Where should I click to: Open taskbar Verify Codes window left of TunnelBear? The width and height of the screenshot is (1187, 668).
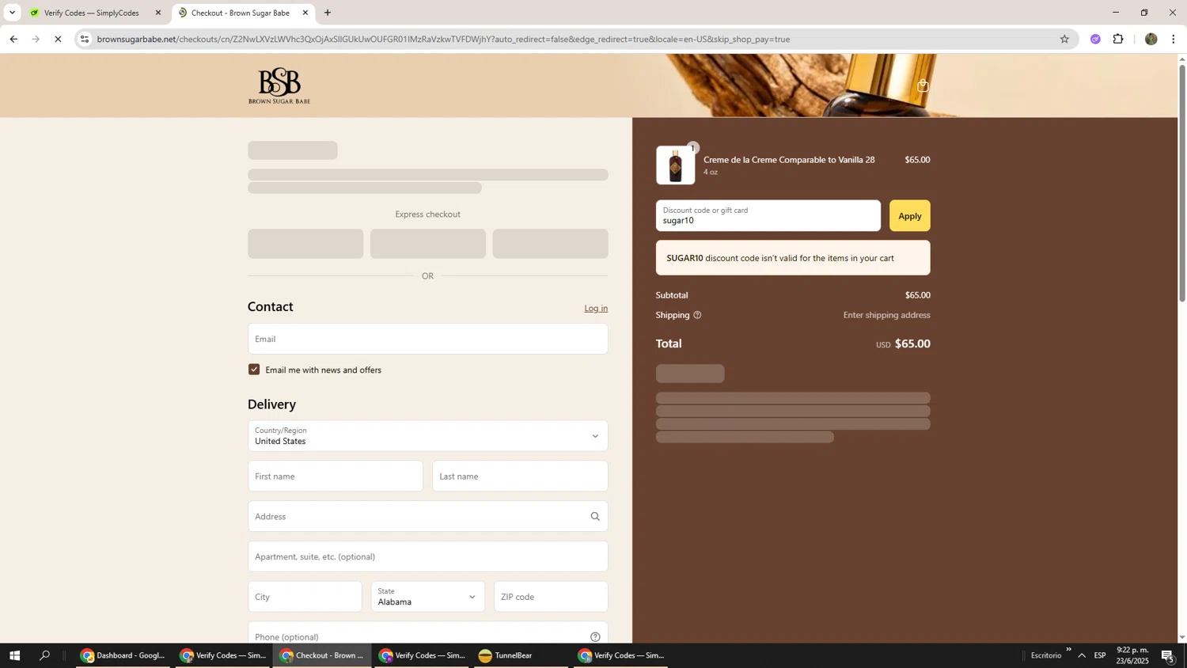tap(422, 655)
